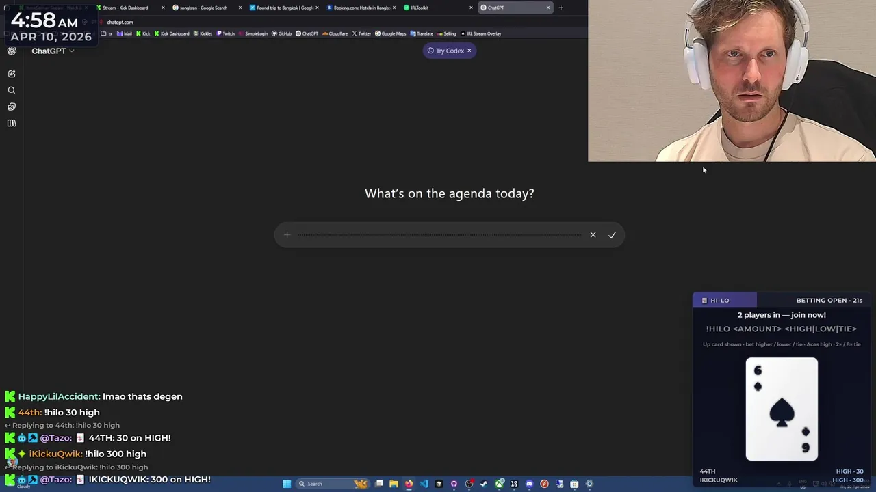Screen dimensions: 876x492
Task: Open Microsoft Store from the taskbar
Action: click(574, 484)
